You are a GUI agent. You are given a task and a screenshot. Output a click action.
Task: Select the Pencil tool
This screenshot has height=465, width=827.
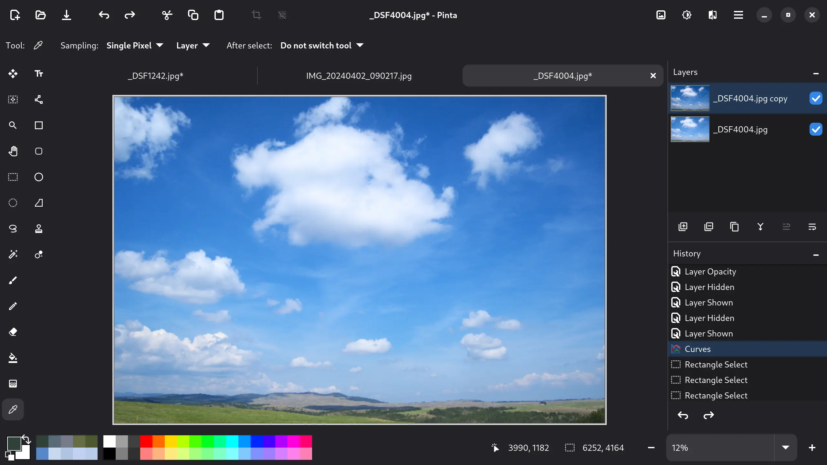(x=13, y=306)
